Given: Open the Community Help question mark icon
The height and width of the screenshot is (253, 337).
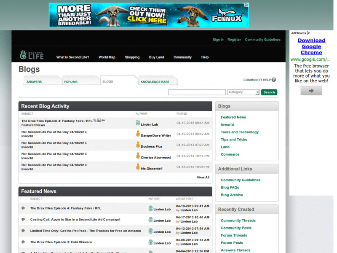Looking at the screenshot, I should click(273, 80).
